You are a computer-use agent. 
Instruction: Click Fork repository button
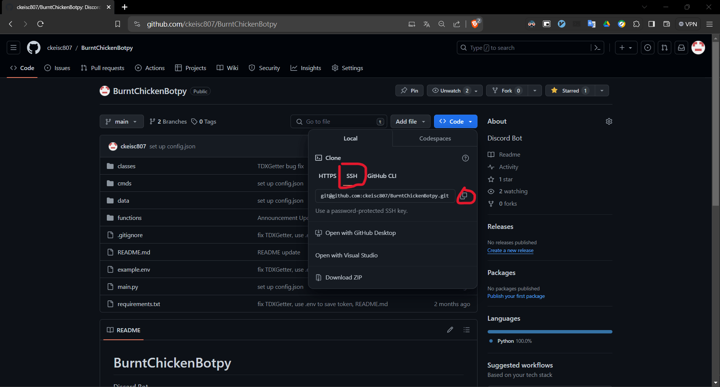pos(507,91)
